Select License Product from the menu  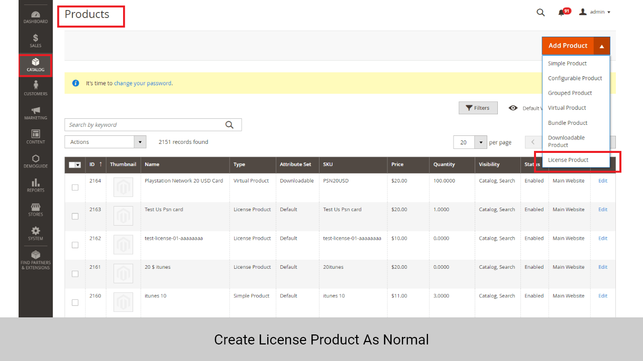(x=568, y=160)
